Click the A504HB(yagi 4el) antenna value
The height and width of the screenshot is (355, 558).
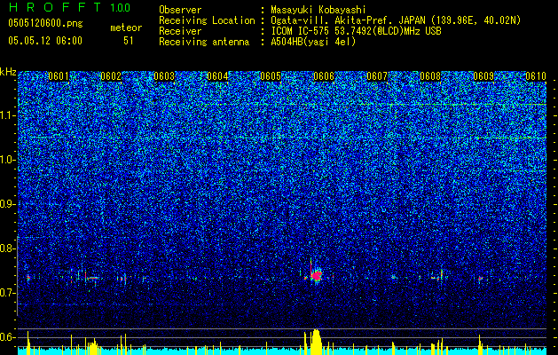point(313,42)
